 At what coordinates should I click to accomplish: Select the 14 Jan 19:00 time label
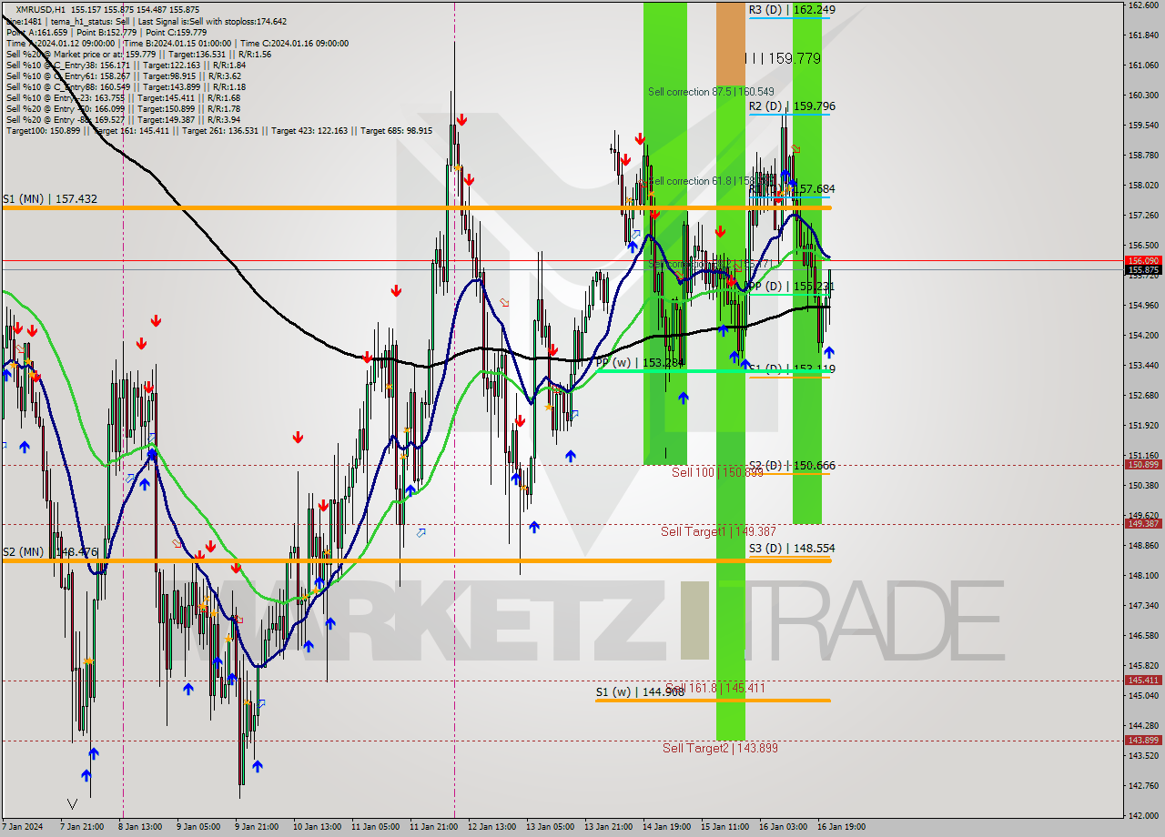pyautogui.click(x=666, y=827)
